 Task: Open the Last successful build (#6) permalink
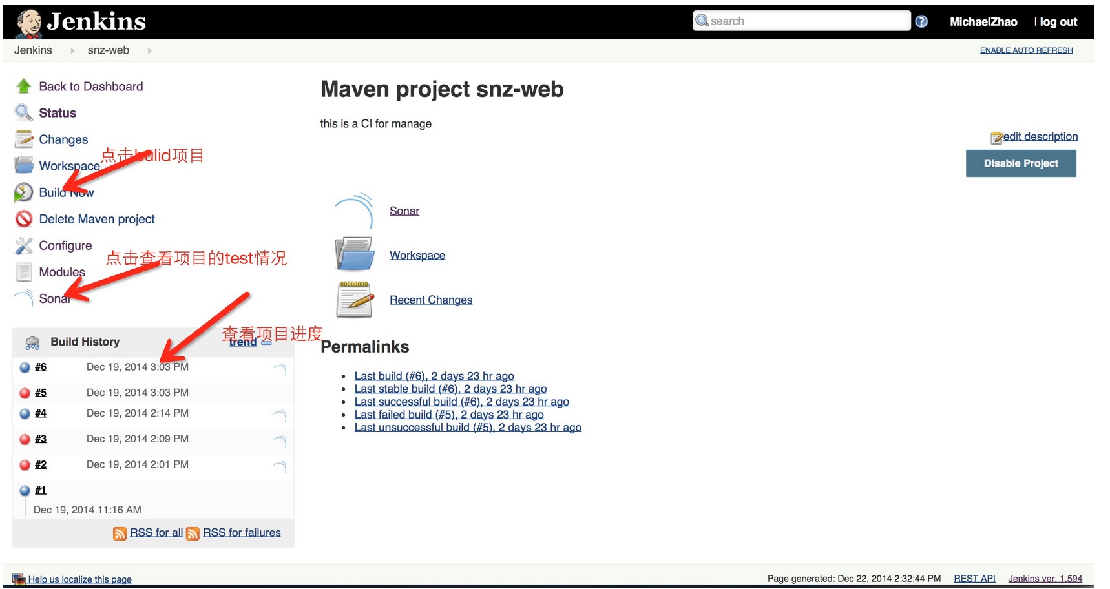[461, 402]
